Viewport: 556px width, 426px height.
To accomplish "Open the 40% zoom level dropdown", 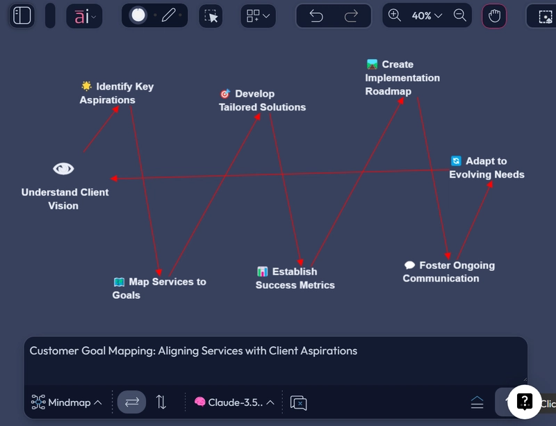I will pos(427,15).
